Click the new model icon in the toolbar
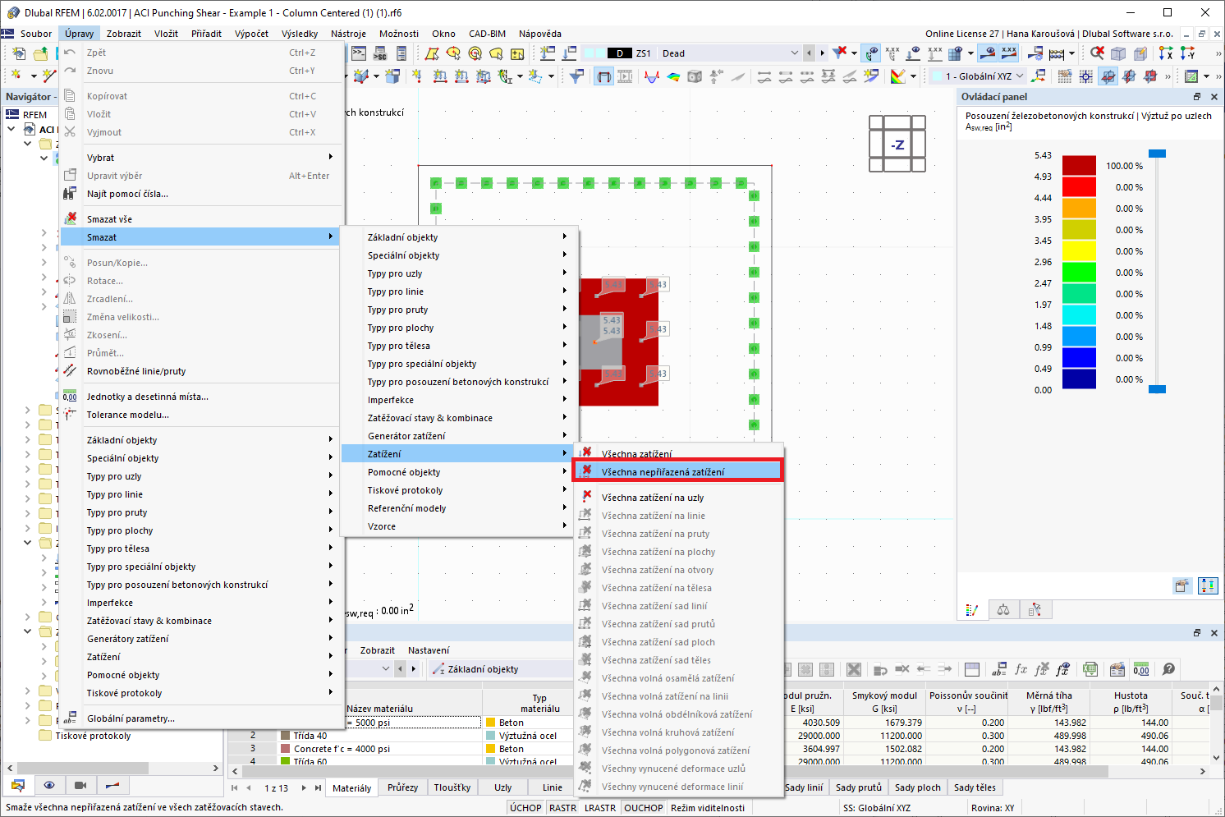This screenshot has width=1225, height=817. point(18,53)
